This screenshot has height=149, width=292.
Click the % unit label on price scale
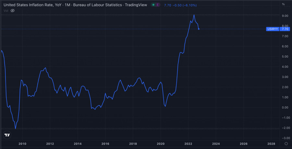pyautogui.click(x=283, y=4)
